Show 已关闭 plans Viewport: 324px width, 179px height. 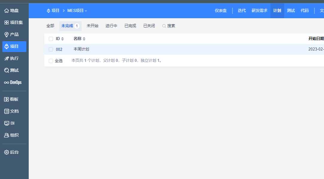pyautogui.click(x=149, y=26)
